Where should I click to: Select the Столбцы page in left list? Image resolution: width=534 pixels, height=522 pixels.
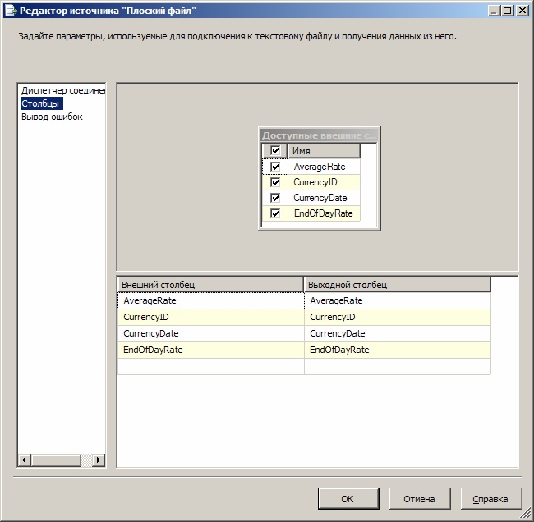click(x=42, y=103)
